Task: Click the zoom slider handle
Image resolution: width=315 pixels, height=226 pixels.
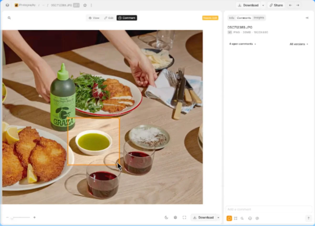Action: pos(12,218)
